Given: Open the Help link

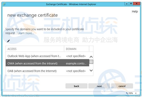Looking at the screenshot, I should tap(135, 12).
